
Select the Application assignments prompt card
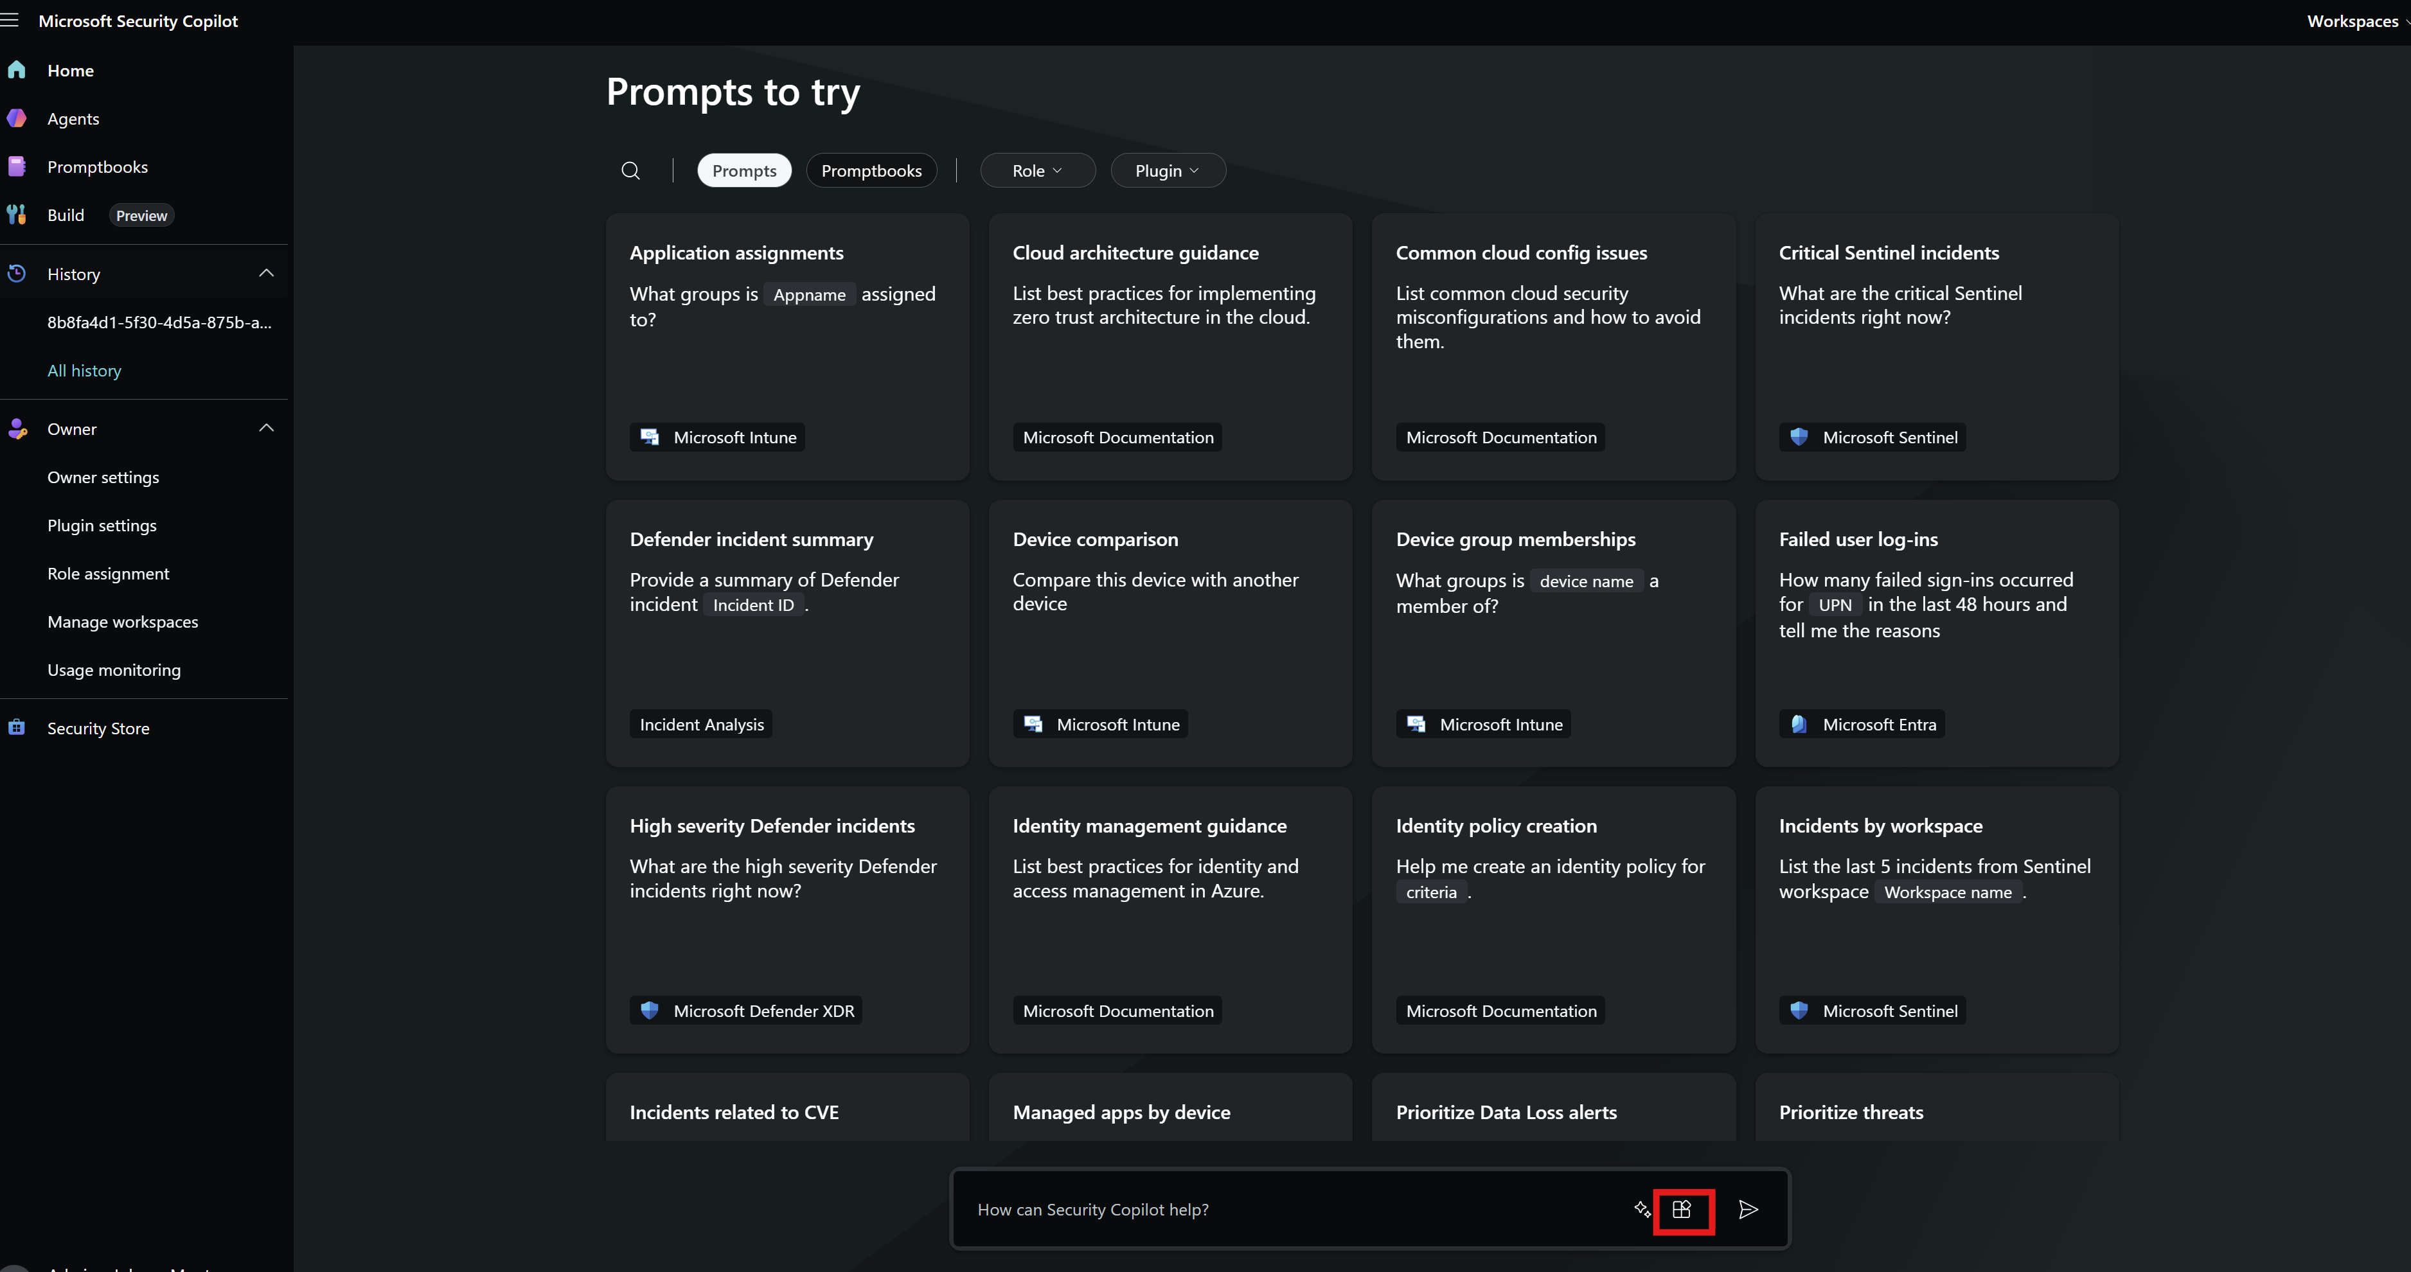[787, 348]
